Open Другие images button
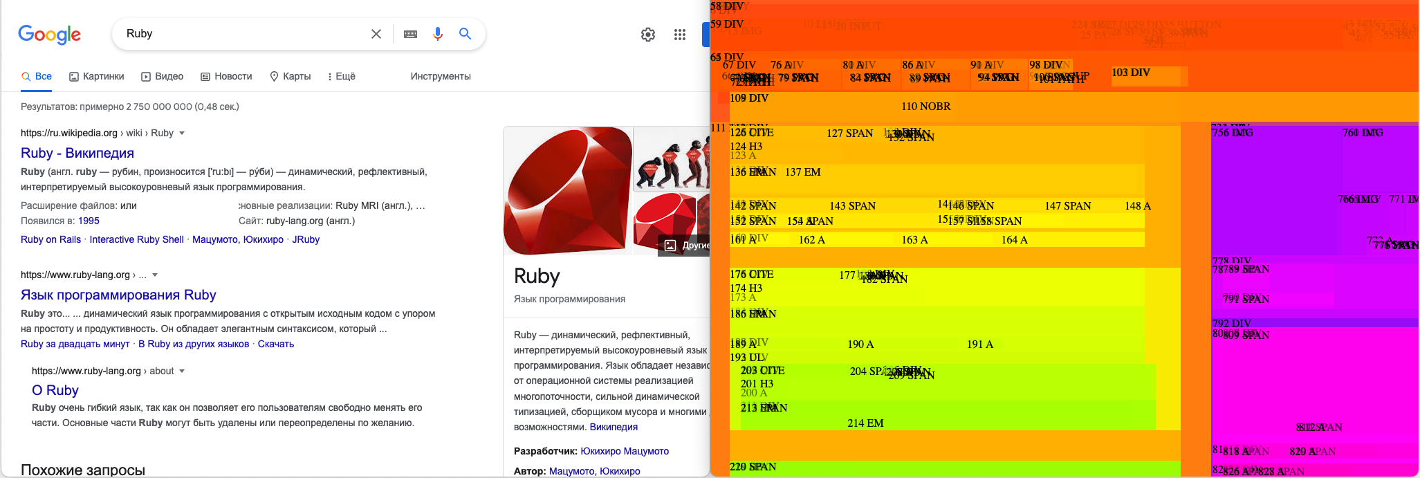This screenshot has height=478, width=1420. coord(685,245)
